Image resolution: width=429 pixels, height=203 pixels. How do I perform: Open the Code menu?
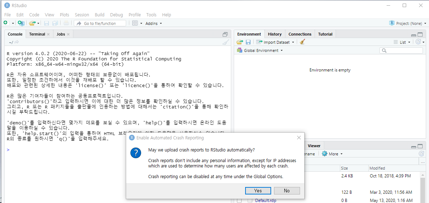click(34, 15)
